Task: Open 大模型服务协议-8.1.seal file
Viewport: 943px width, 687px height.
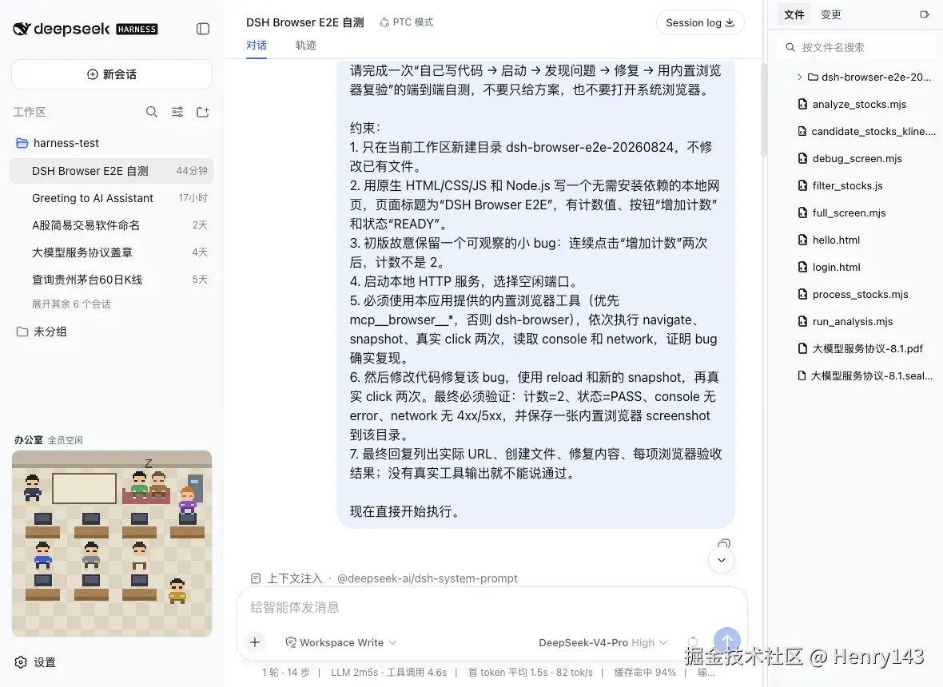Action: pos(864,375)
